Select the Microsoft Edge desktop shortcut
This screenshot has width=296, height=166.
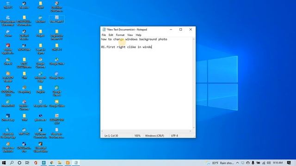(x=40, y=77)
